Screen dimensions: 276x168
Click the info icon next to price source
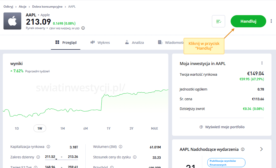point(83,28)
